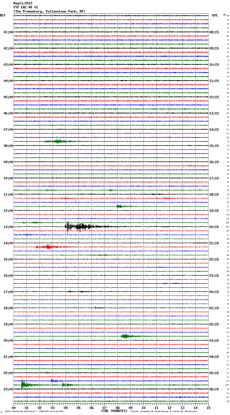Select the 23:00 MST row label
The image size is (230, 415).
8,389
